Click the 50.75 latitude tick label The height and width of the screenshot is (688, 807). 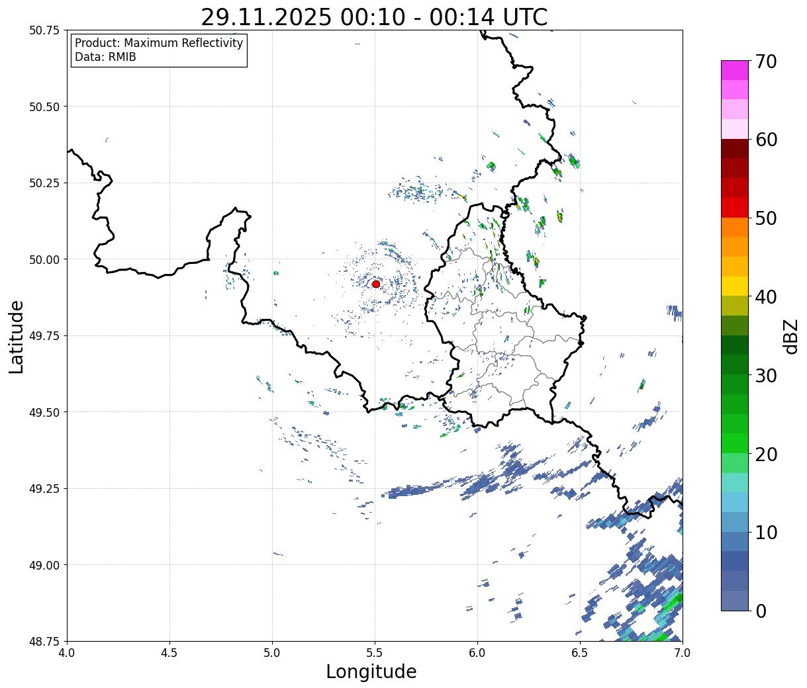tap(45, 30)
